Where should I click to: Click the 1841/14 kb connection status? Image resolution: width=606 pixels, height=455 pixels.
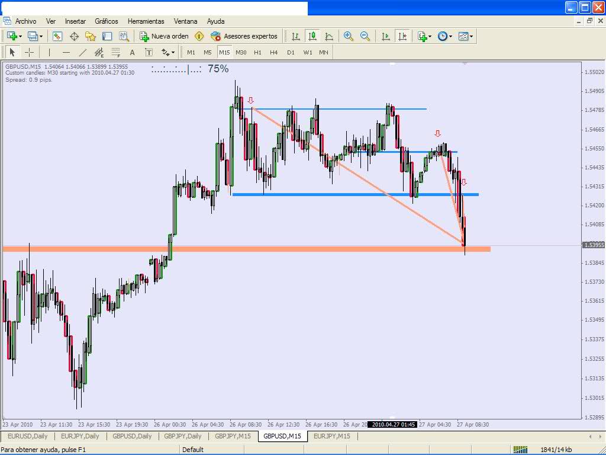(556, 450)
